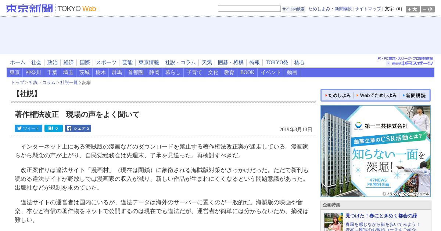The height and width of the screenshot is (231, 441).
Task: Select the 子育て tab
Action: (x=194, y=73)
